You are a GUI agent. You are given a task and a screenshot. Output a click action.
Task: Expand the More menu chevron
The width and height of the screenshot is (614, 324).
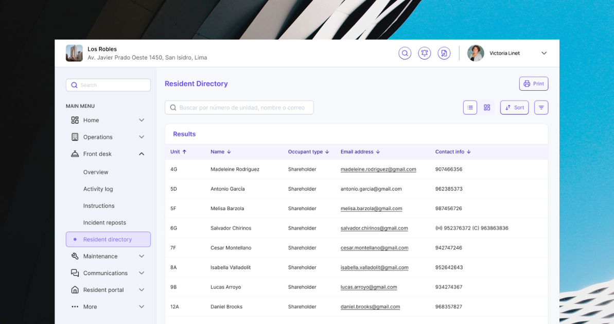142,307
